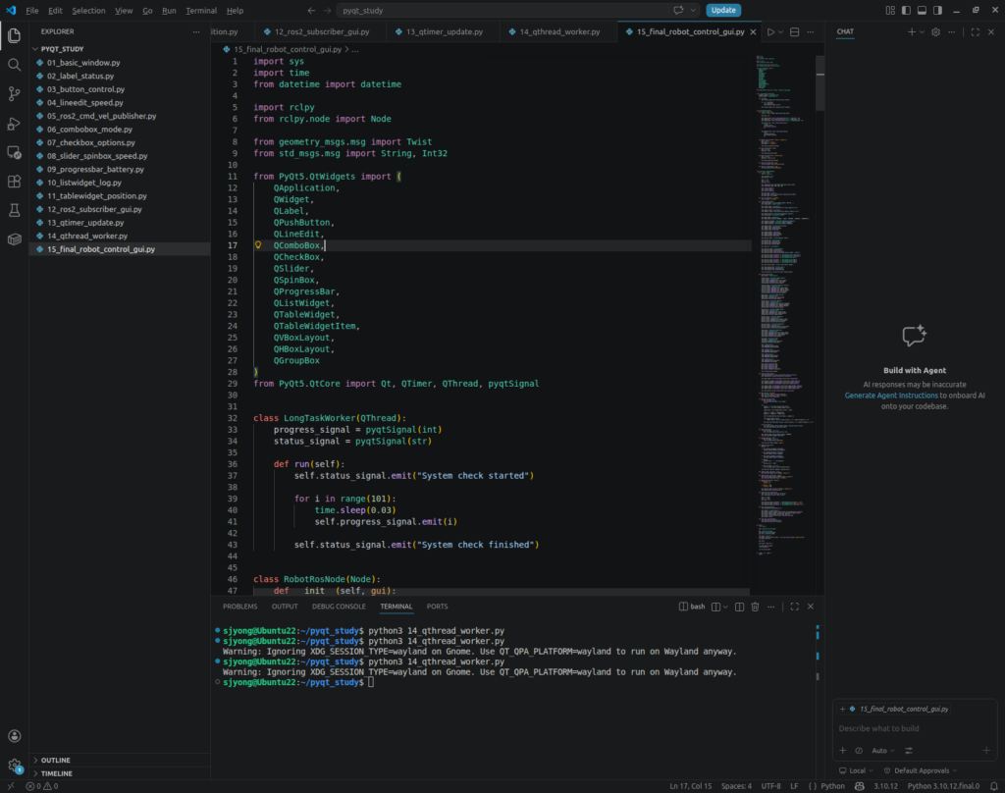
Task: Toggle the primary side bar visibility
Action: pos(906,10)
